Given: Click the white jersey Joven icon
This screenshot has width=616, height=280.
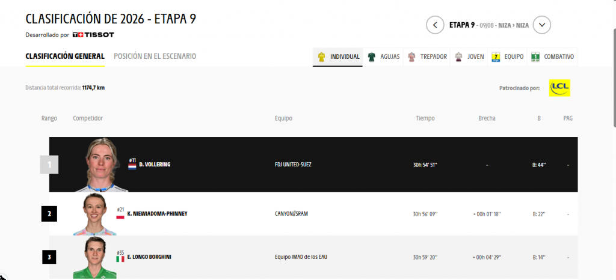Looking at the screenshot, I should [x=458, y=57].
